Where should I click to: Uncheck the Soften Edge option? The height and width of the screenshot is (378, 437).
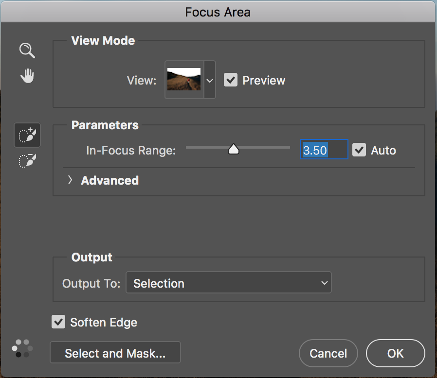pos(58,322)
